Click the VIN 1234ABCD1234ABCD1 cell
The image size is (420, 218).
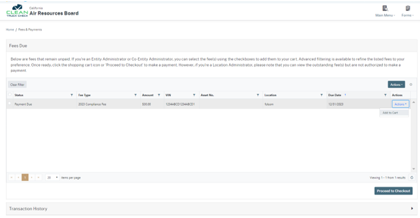(182, 104)
